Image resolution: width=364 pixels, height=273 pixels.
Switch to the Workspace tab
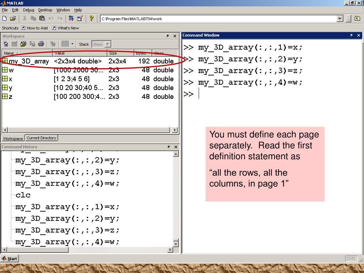(13, 138)
